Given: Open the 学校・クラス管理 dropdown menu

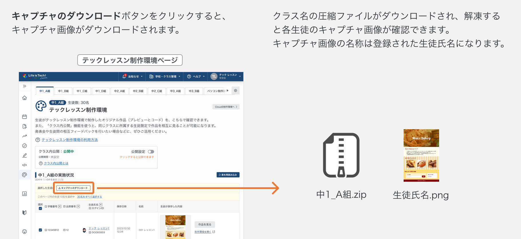Looking at the screenshot, I should [x=165, y=77].
